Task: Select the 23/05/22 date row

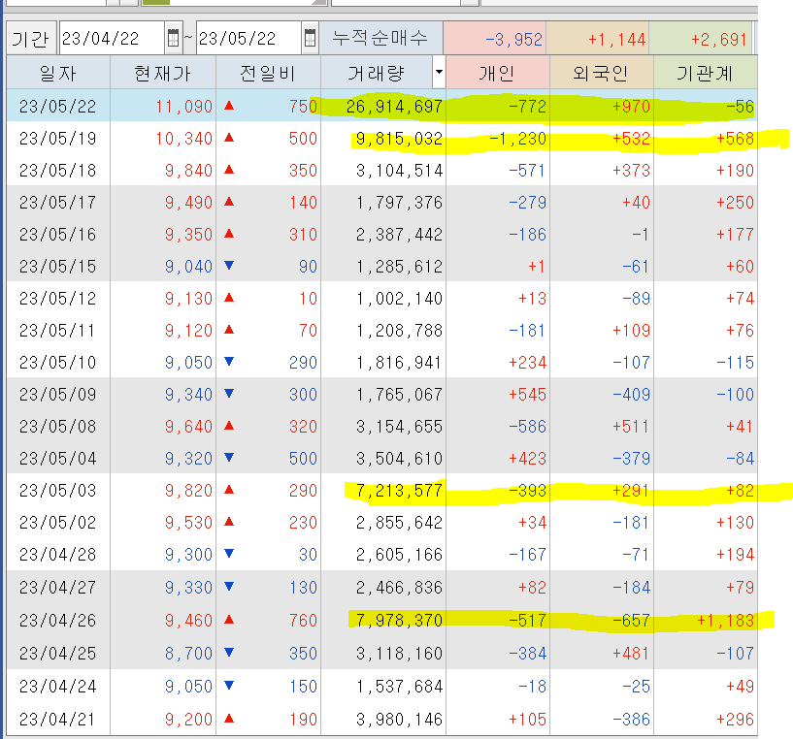Action: pos(381,106)
